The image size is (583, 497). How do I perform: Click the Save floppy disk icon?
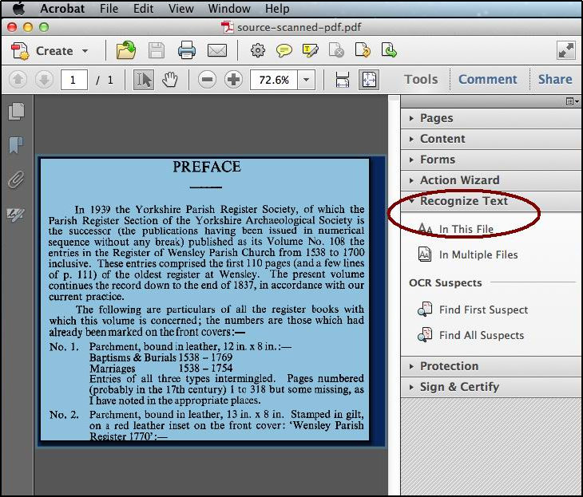pos(157,51)
